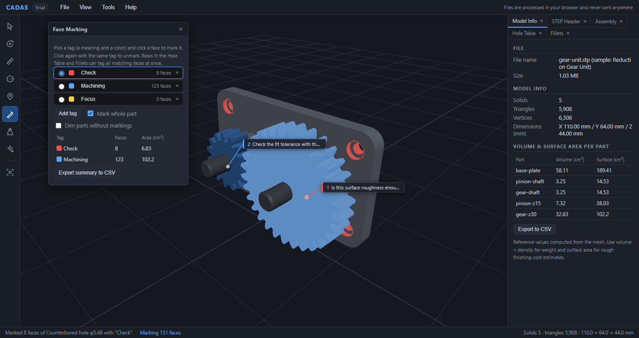Click the base-plate part row

pos(573,171)
